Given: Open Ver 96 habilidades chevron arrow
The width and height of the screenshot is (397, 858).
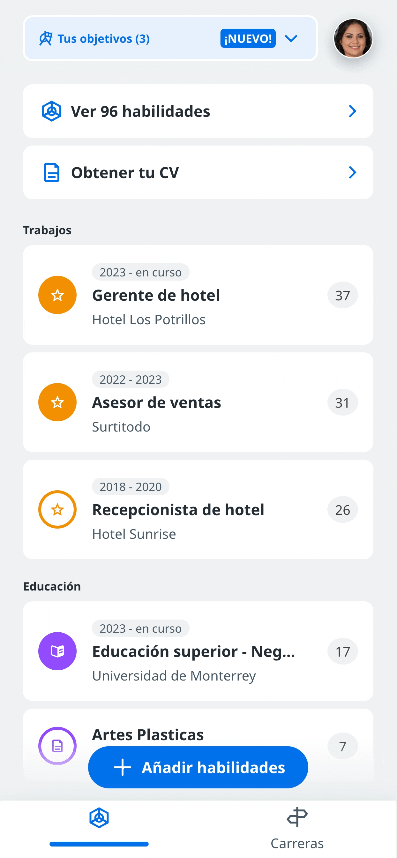Looking at the screenshot, I should coord(352,111).
